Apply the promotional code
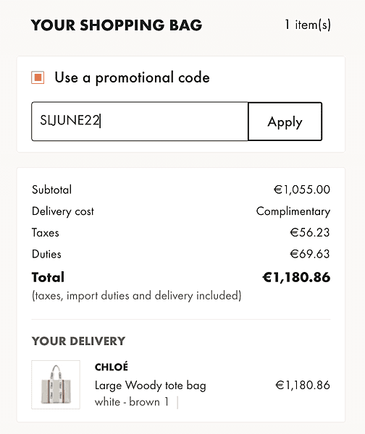This screenshot has height=434, width=365. tap(285, 122)
